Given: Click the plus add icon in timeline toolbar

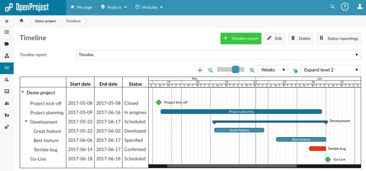Looking at the screenshot, I should (x=200, y=70).
